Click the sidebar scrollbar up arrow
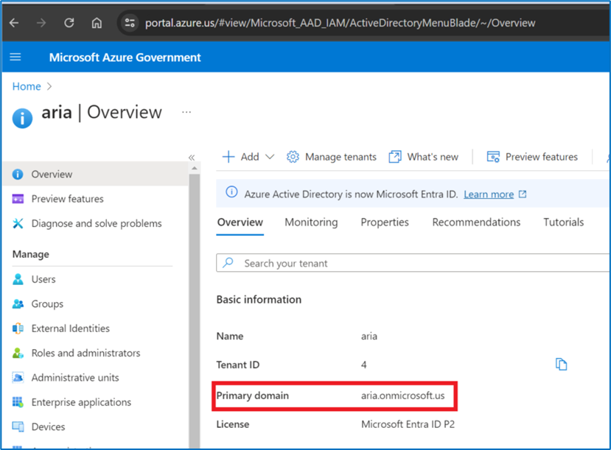Viewport: 611px width, 450px height. point(194,168)
